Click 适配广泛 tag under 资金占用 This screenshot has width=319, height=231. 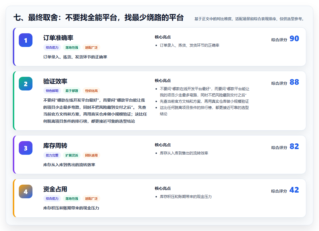pyautogui.click(x=91, y=199)
